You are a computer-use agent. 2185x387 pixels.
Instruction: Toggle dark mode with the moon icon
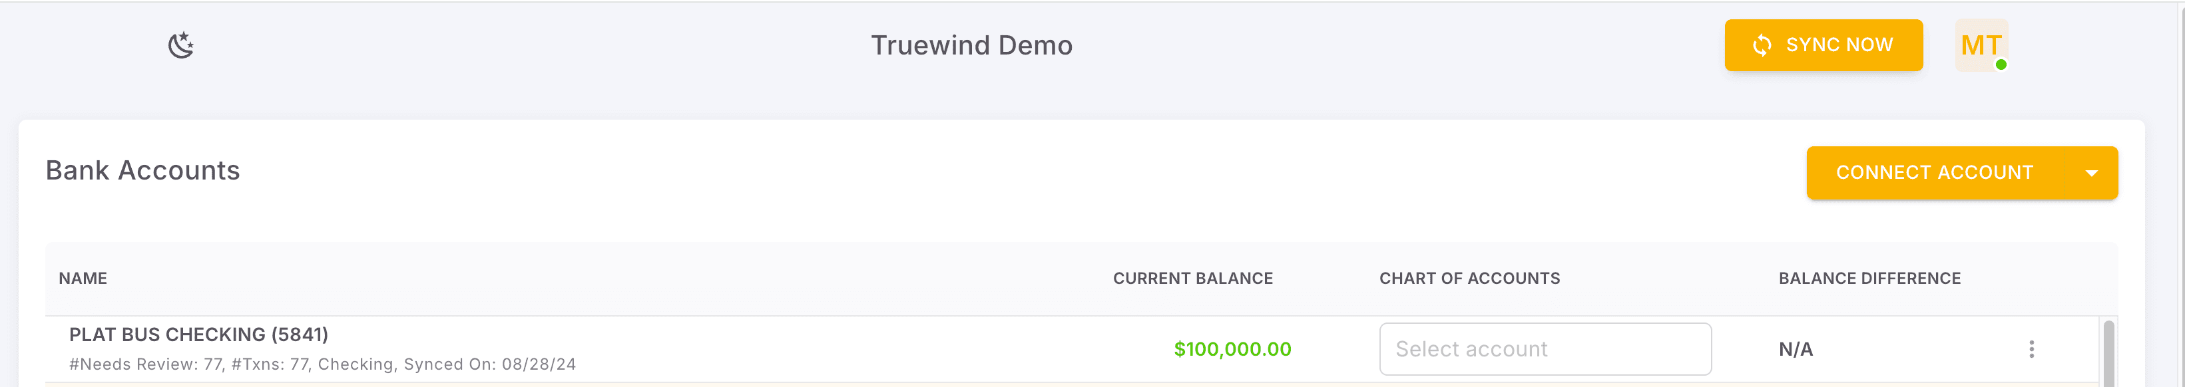[180, 45]
